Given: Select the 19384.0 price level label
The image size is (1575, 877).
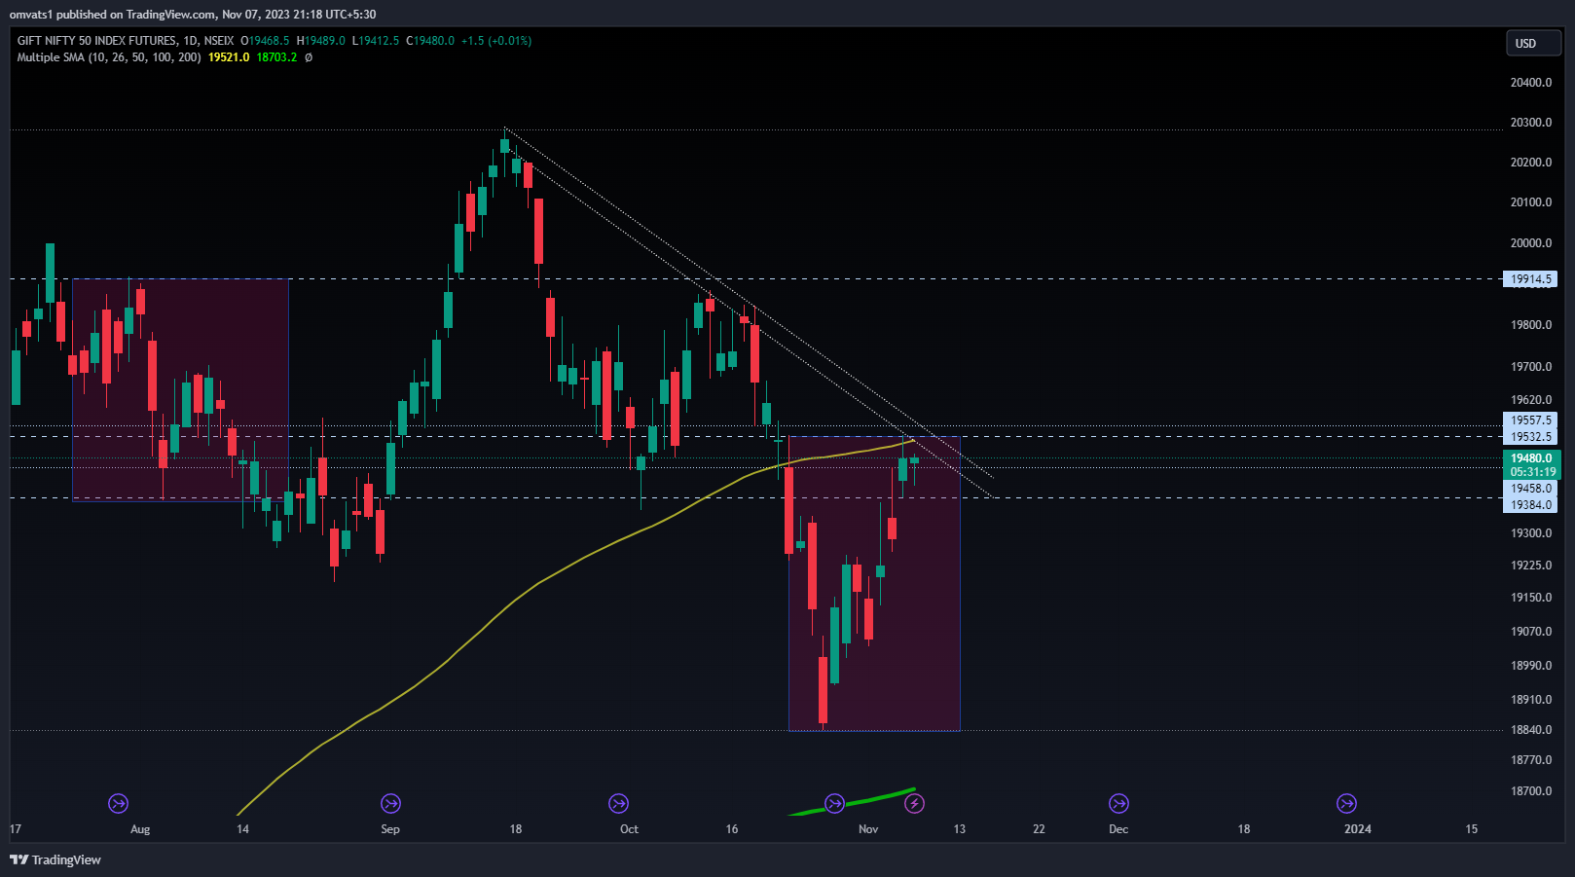Looking at the screenshot, I should point(1530,505).
